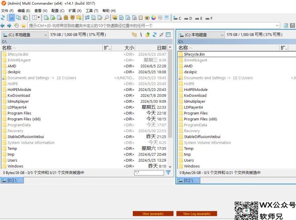
Task: Click the music note audio tools icon
Action: 87,18
